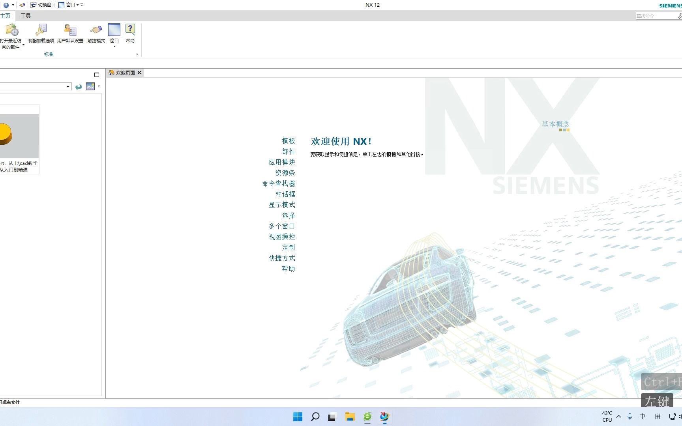This screenshot has width=682, height=426.
Task: Open the Resource Bar (资源条) link
Action: tap(285, 173)
